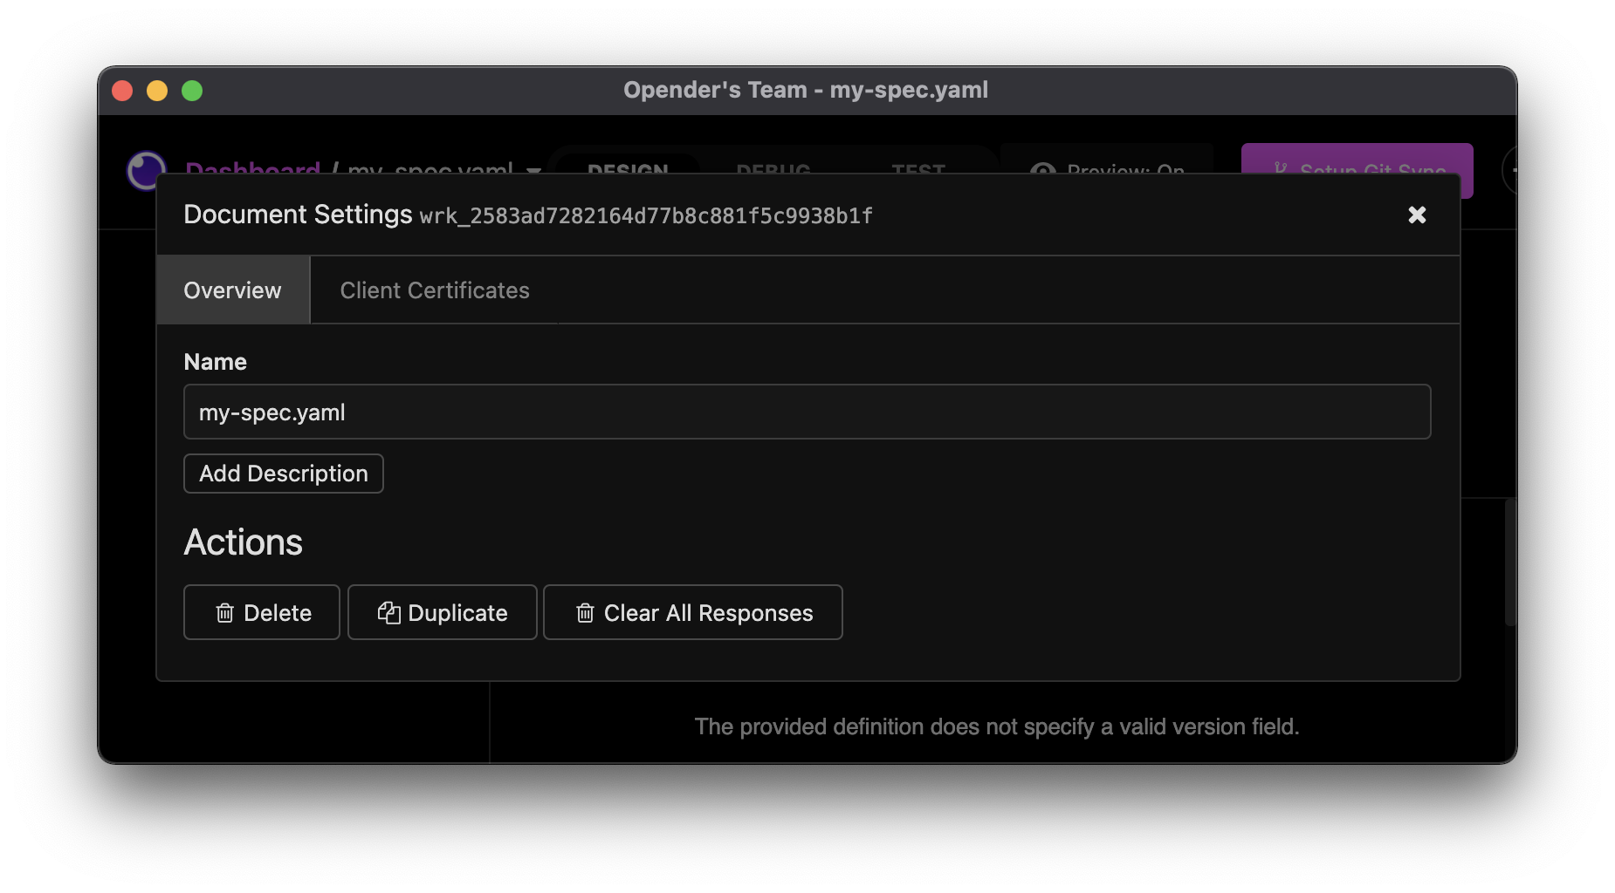Click the Name field containing my-spec.yaml

tap(807, 412)
